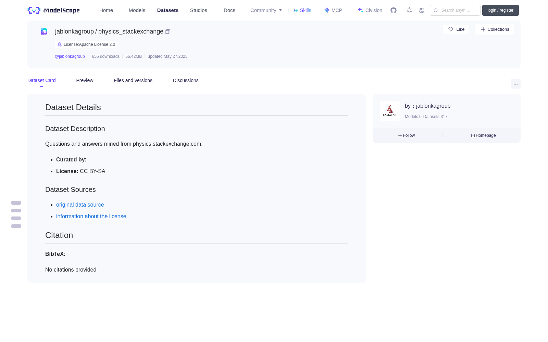The width and height of the screenshot is (548, 342).
Task: Click the login / register button
Action: (x=500, y=10)
